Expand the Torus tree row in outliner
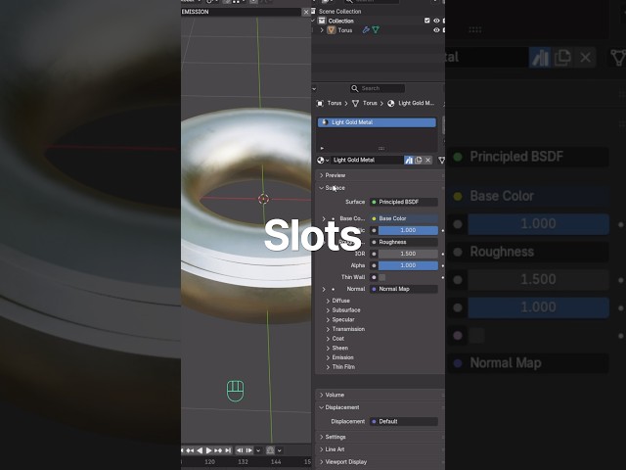 click(x=322, y=30)
